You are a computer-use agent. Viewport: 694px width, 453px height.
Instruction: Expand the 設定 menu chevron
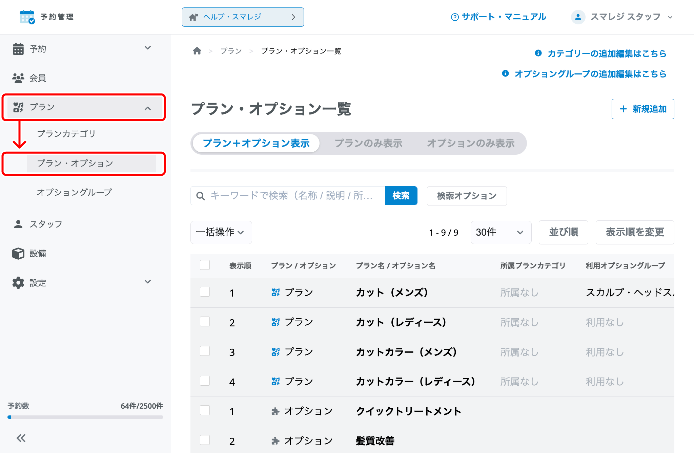[148, 282]
